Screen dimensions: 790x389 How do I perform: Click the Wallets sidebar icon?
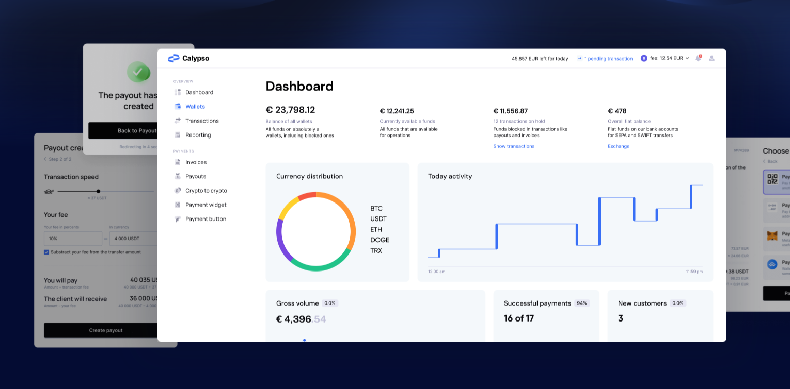tap(178, 107)
